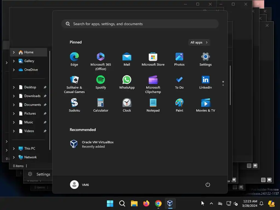Open the Calculator app
Screen dimensions: 280x210
(x=101, y=105)
